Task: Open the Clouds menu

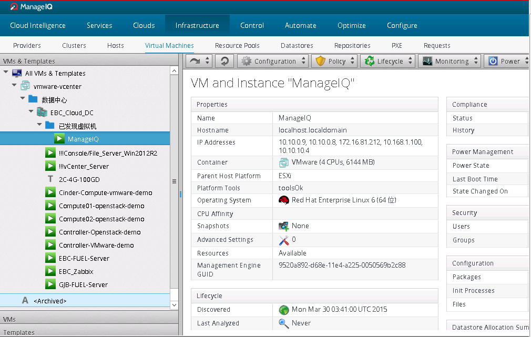Action: point(144,25)
